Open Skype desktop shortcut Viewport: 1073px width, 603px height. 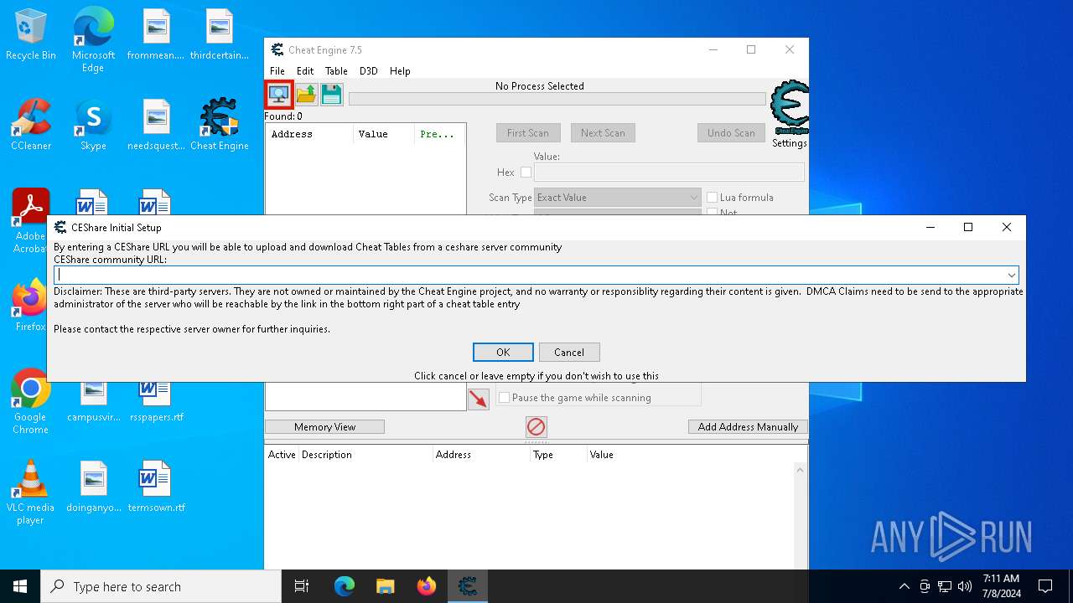coord(93,126)
